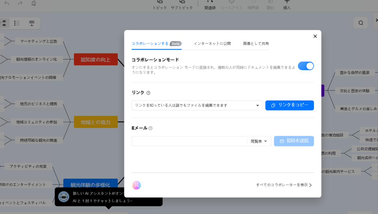Image resolution: width=378 pixels, height=214 pixels.
Task: Select the 地域コミュニティの参加 subtopic
Action: pyautogui.click(x=37, y=122)
